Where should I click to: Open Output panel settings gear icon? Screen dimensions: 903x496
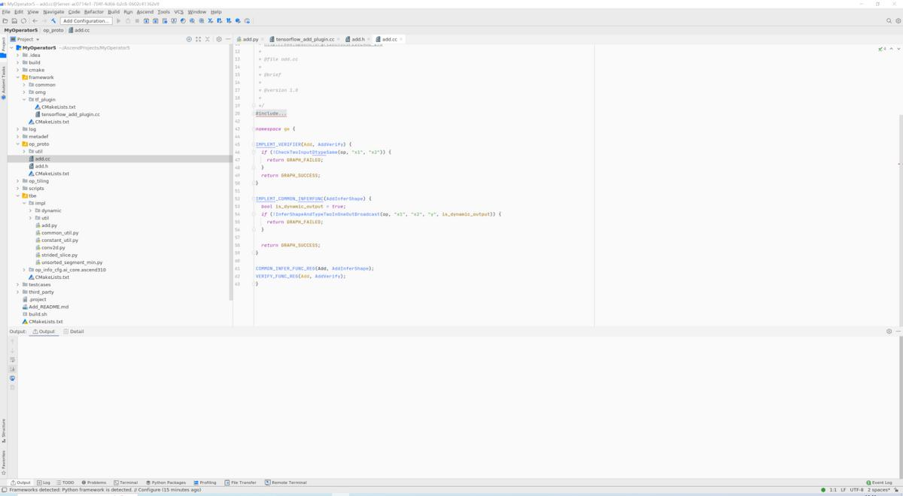click(x=889, y=331)
